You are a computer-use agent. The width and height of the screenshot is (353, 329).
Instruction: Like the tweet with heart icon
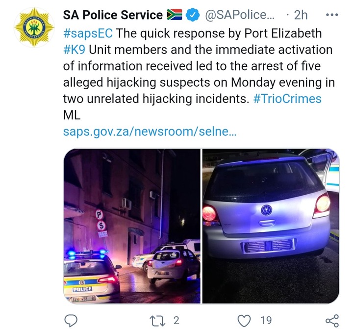pyautogui.click(x=244, y=321)
